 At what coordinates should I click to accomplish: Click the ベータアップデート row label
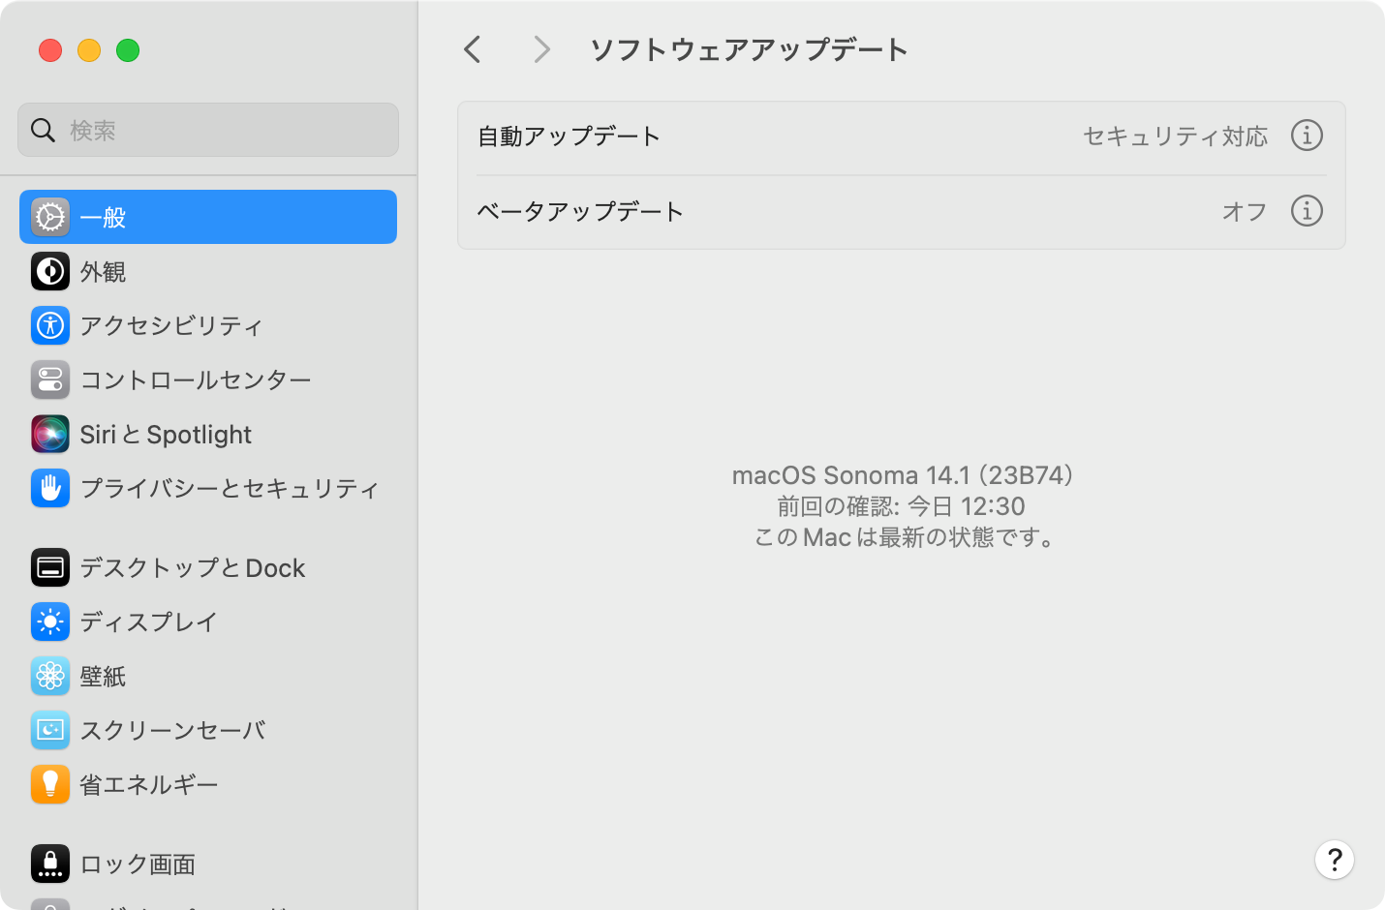pyautogui.click(x=580, y=212)
